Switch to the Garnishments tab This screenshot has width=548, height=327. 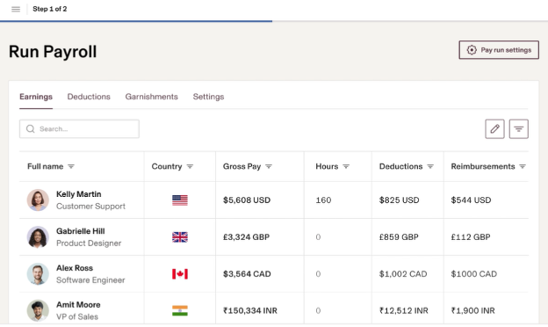[152, 97]
